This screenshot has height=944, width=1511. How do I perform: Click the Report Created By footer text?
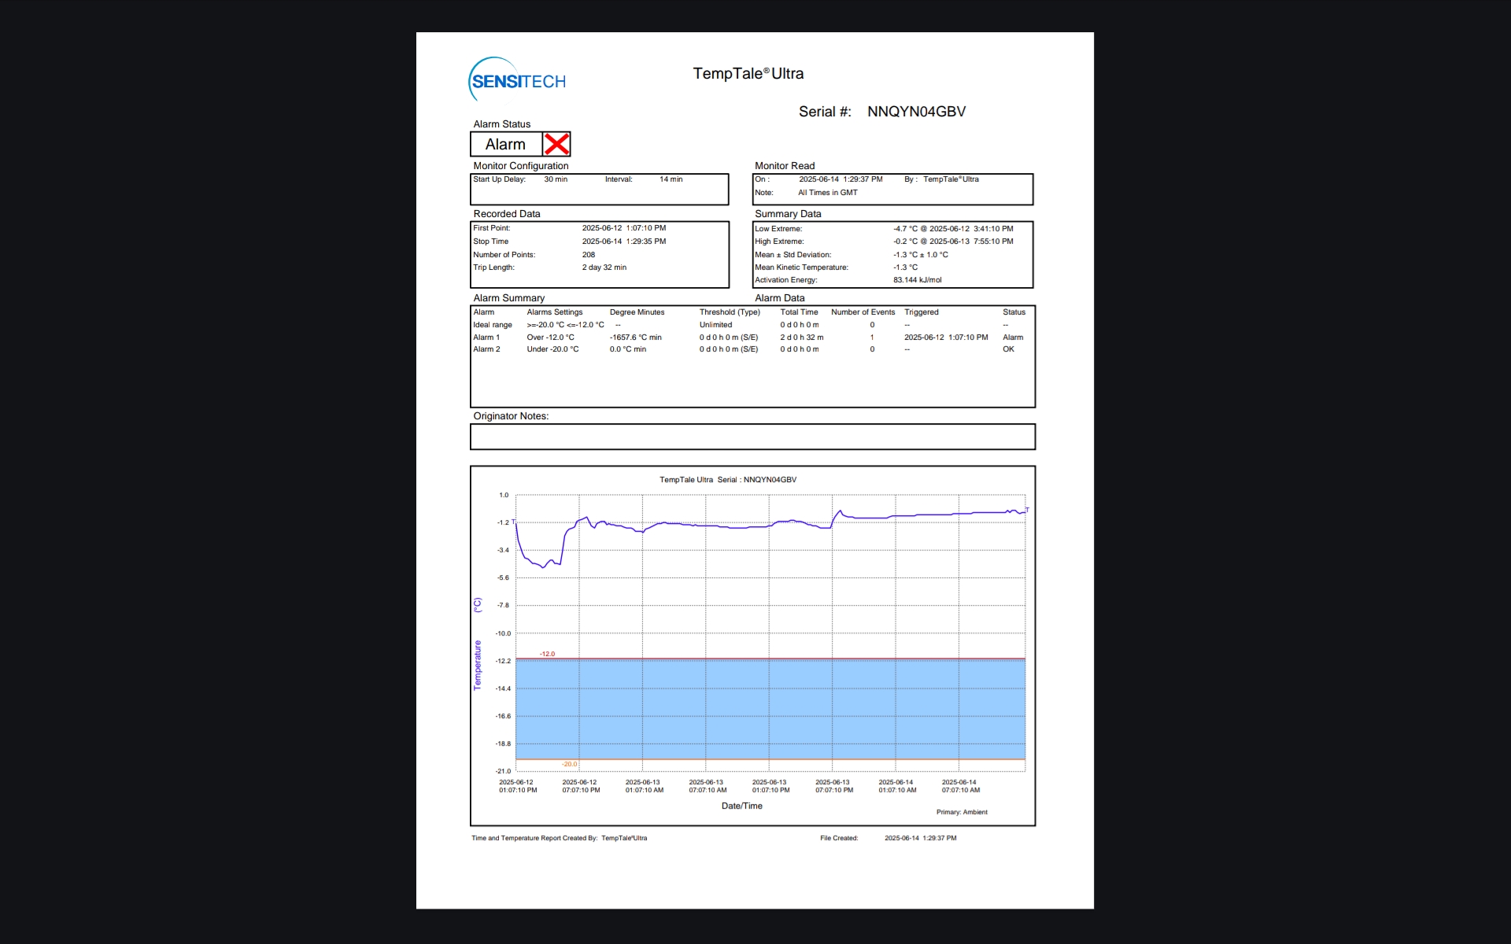(559, 839)
